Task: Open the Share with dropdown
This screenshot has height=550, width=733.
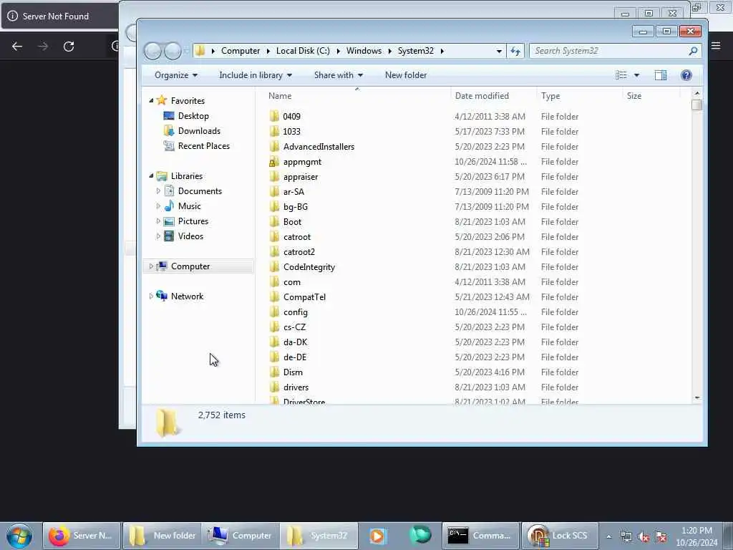Action: point(339,75)
